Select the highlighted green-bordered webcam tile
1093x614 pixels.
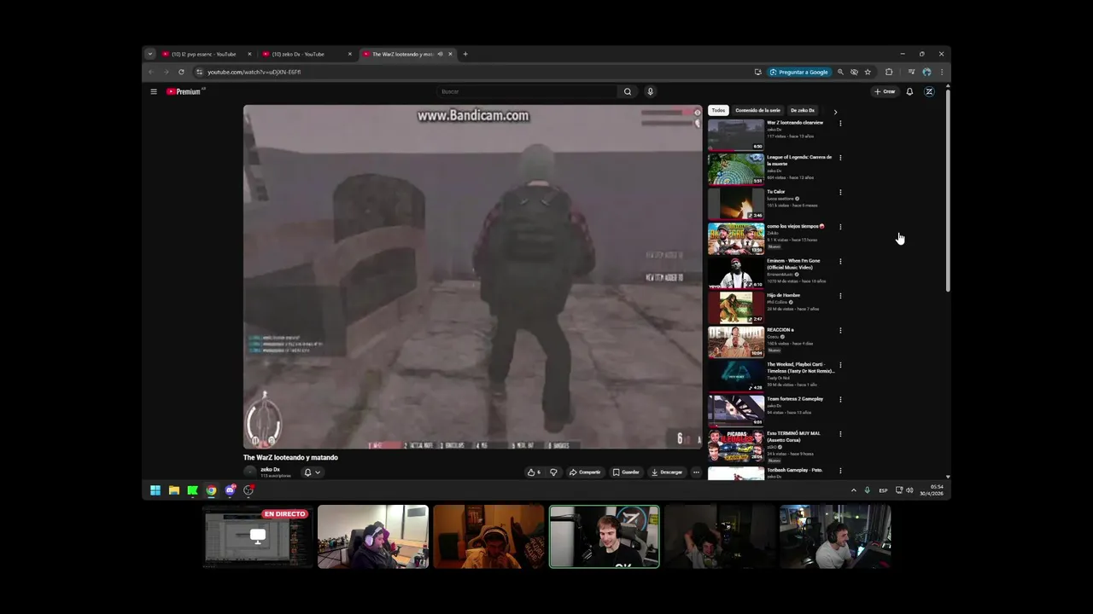pos(604,536)
